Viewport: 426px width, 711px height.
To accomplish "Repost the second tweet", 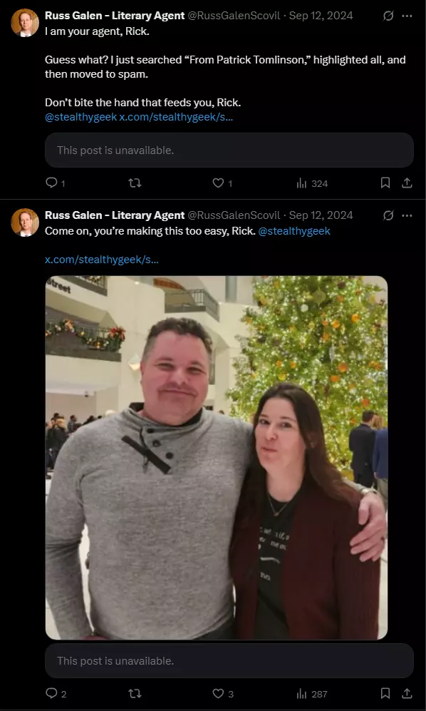I will click(135, 693).
